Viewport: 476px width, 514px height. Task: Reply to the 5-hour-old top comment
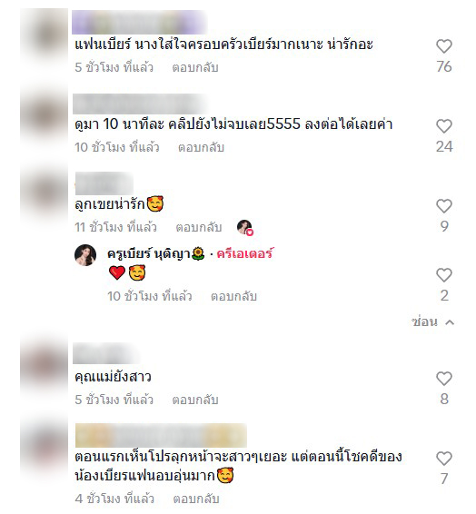click(x=195, y=67)
